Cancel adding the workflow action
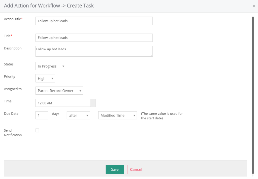This screenshot has height=179, width=258. click(x=136, y=169)
